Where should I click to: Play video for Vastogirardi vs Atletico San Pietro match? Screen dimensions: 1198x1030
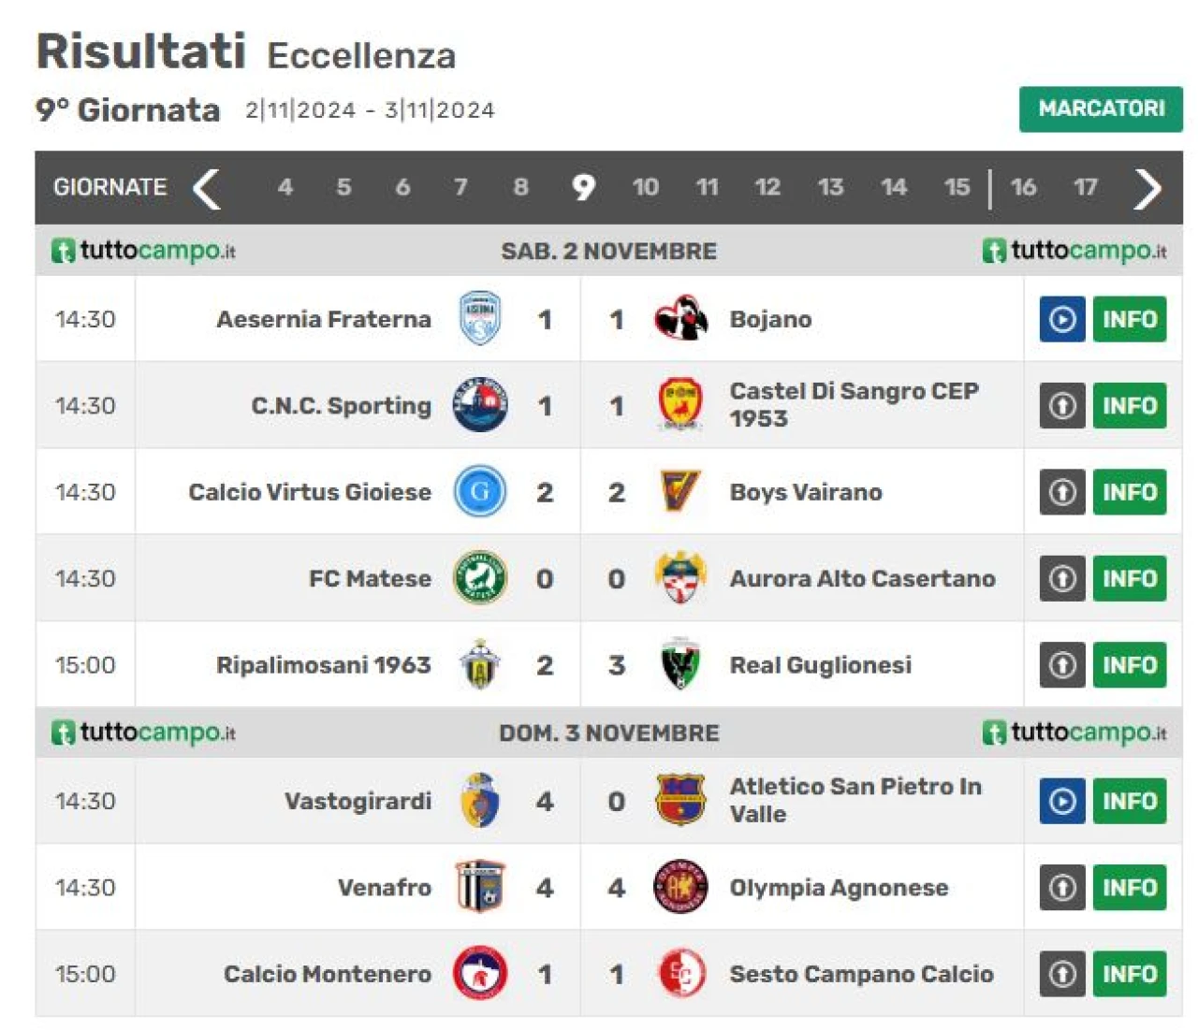(1062, 801)
